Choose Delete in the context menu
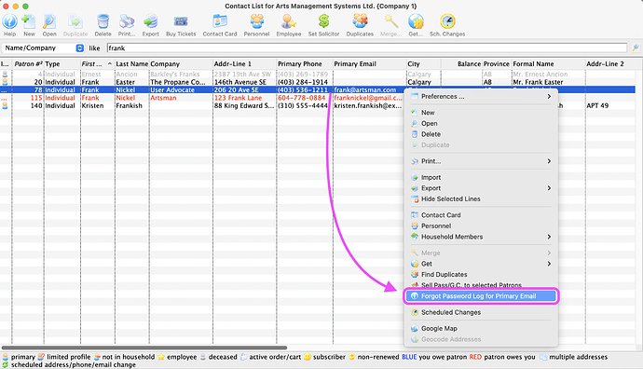The width and height of the screenshot is (643, 369). pos(481,134)
